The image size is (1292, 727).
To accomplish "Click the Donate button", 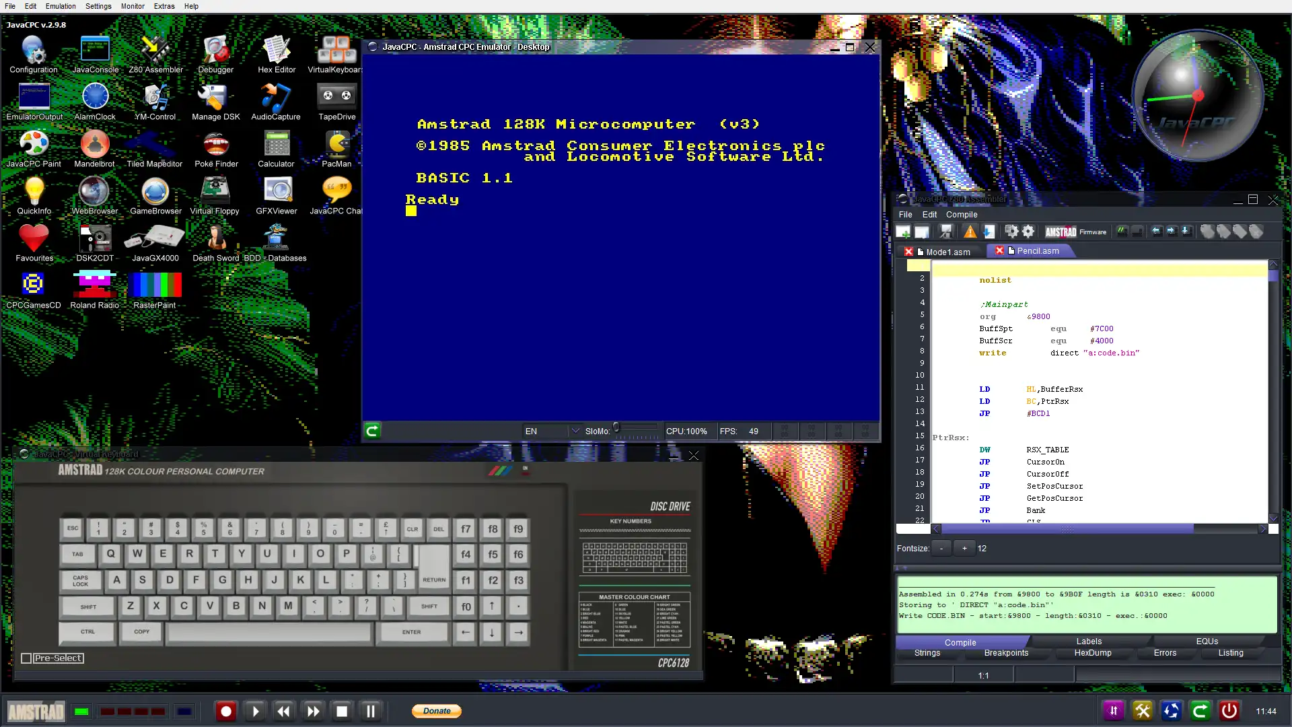I will tap(437, 710).
